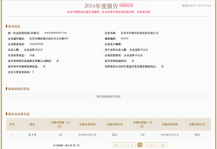
Task: Select phone number 13602387990
Action: 36,44
